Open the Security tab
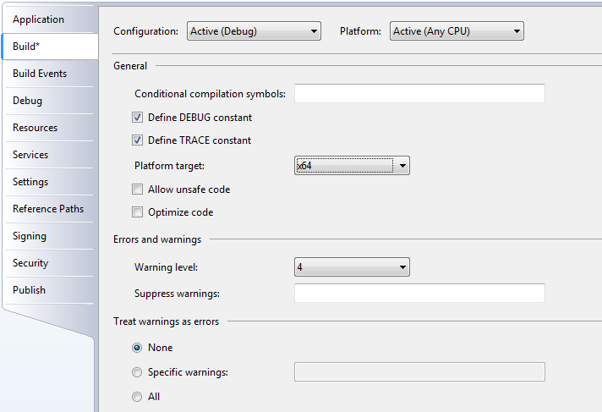602x412 pixels. [49, 263]
